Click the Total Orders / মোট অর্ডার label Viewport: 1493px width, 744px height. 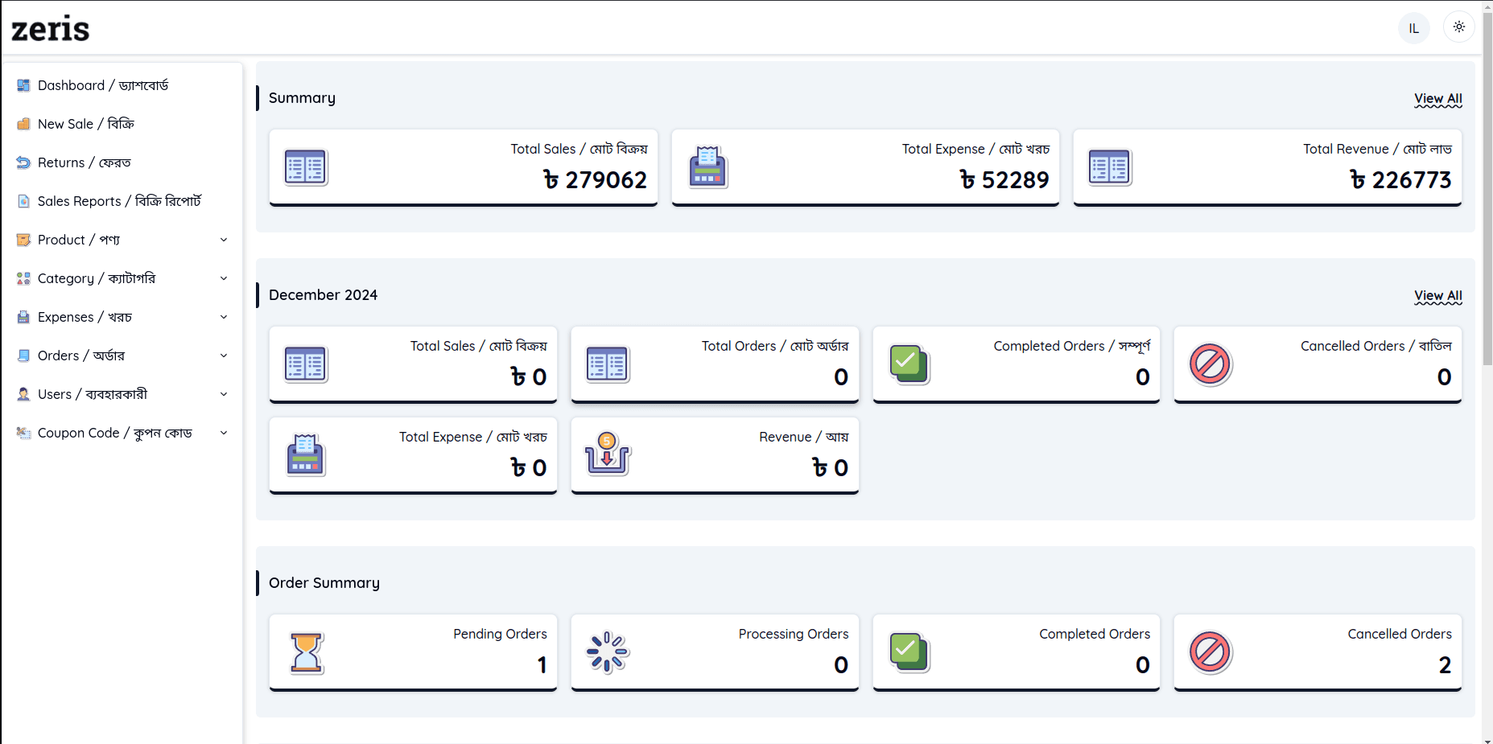(x=775, y=346)
